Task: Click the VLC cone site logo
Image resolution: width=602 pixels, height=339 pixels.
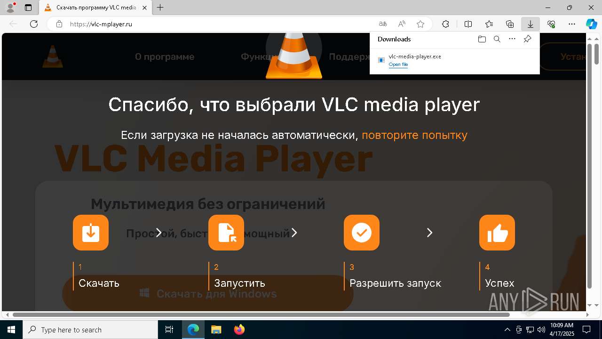Action: pos(53,56)
